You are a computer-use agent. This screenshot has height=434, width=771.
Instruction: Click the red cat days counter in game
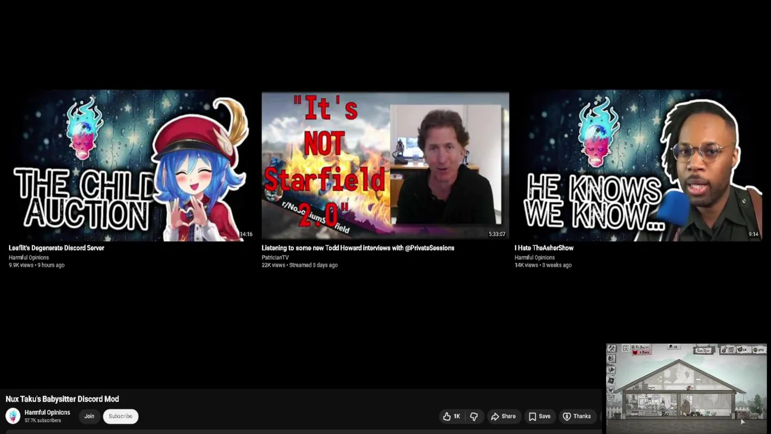[642, 352]
